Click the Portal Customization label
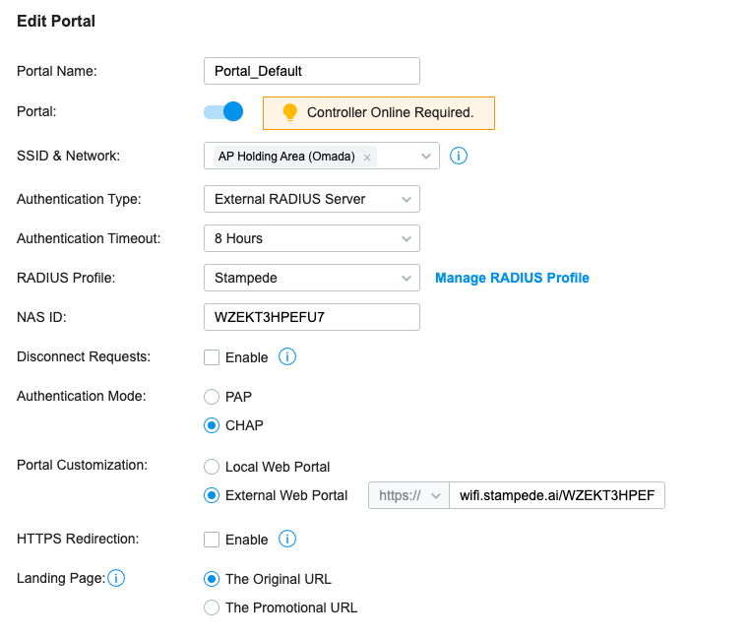This screenshot has width=750, height=639. pyautogui.click(x=83, y=466)
